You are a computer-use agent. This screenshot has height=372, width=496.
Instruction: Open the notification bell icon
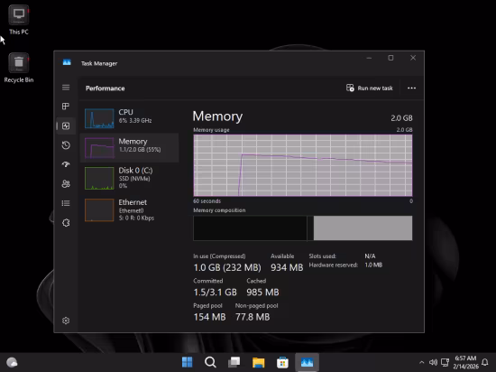[484, 362]
